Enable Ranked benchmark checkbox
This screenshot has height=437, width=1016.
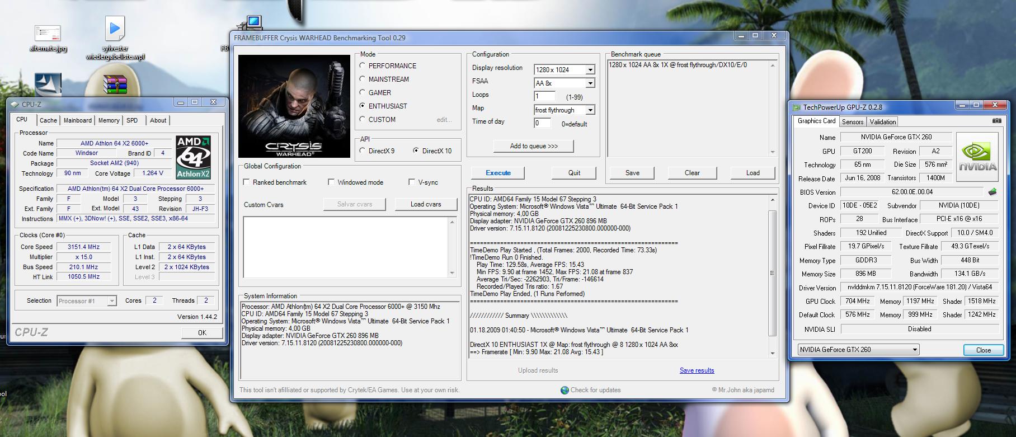pos(246,182)
